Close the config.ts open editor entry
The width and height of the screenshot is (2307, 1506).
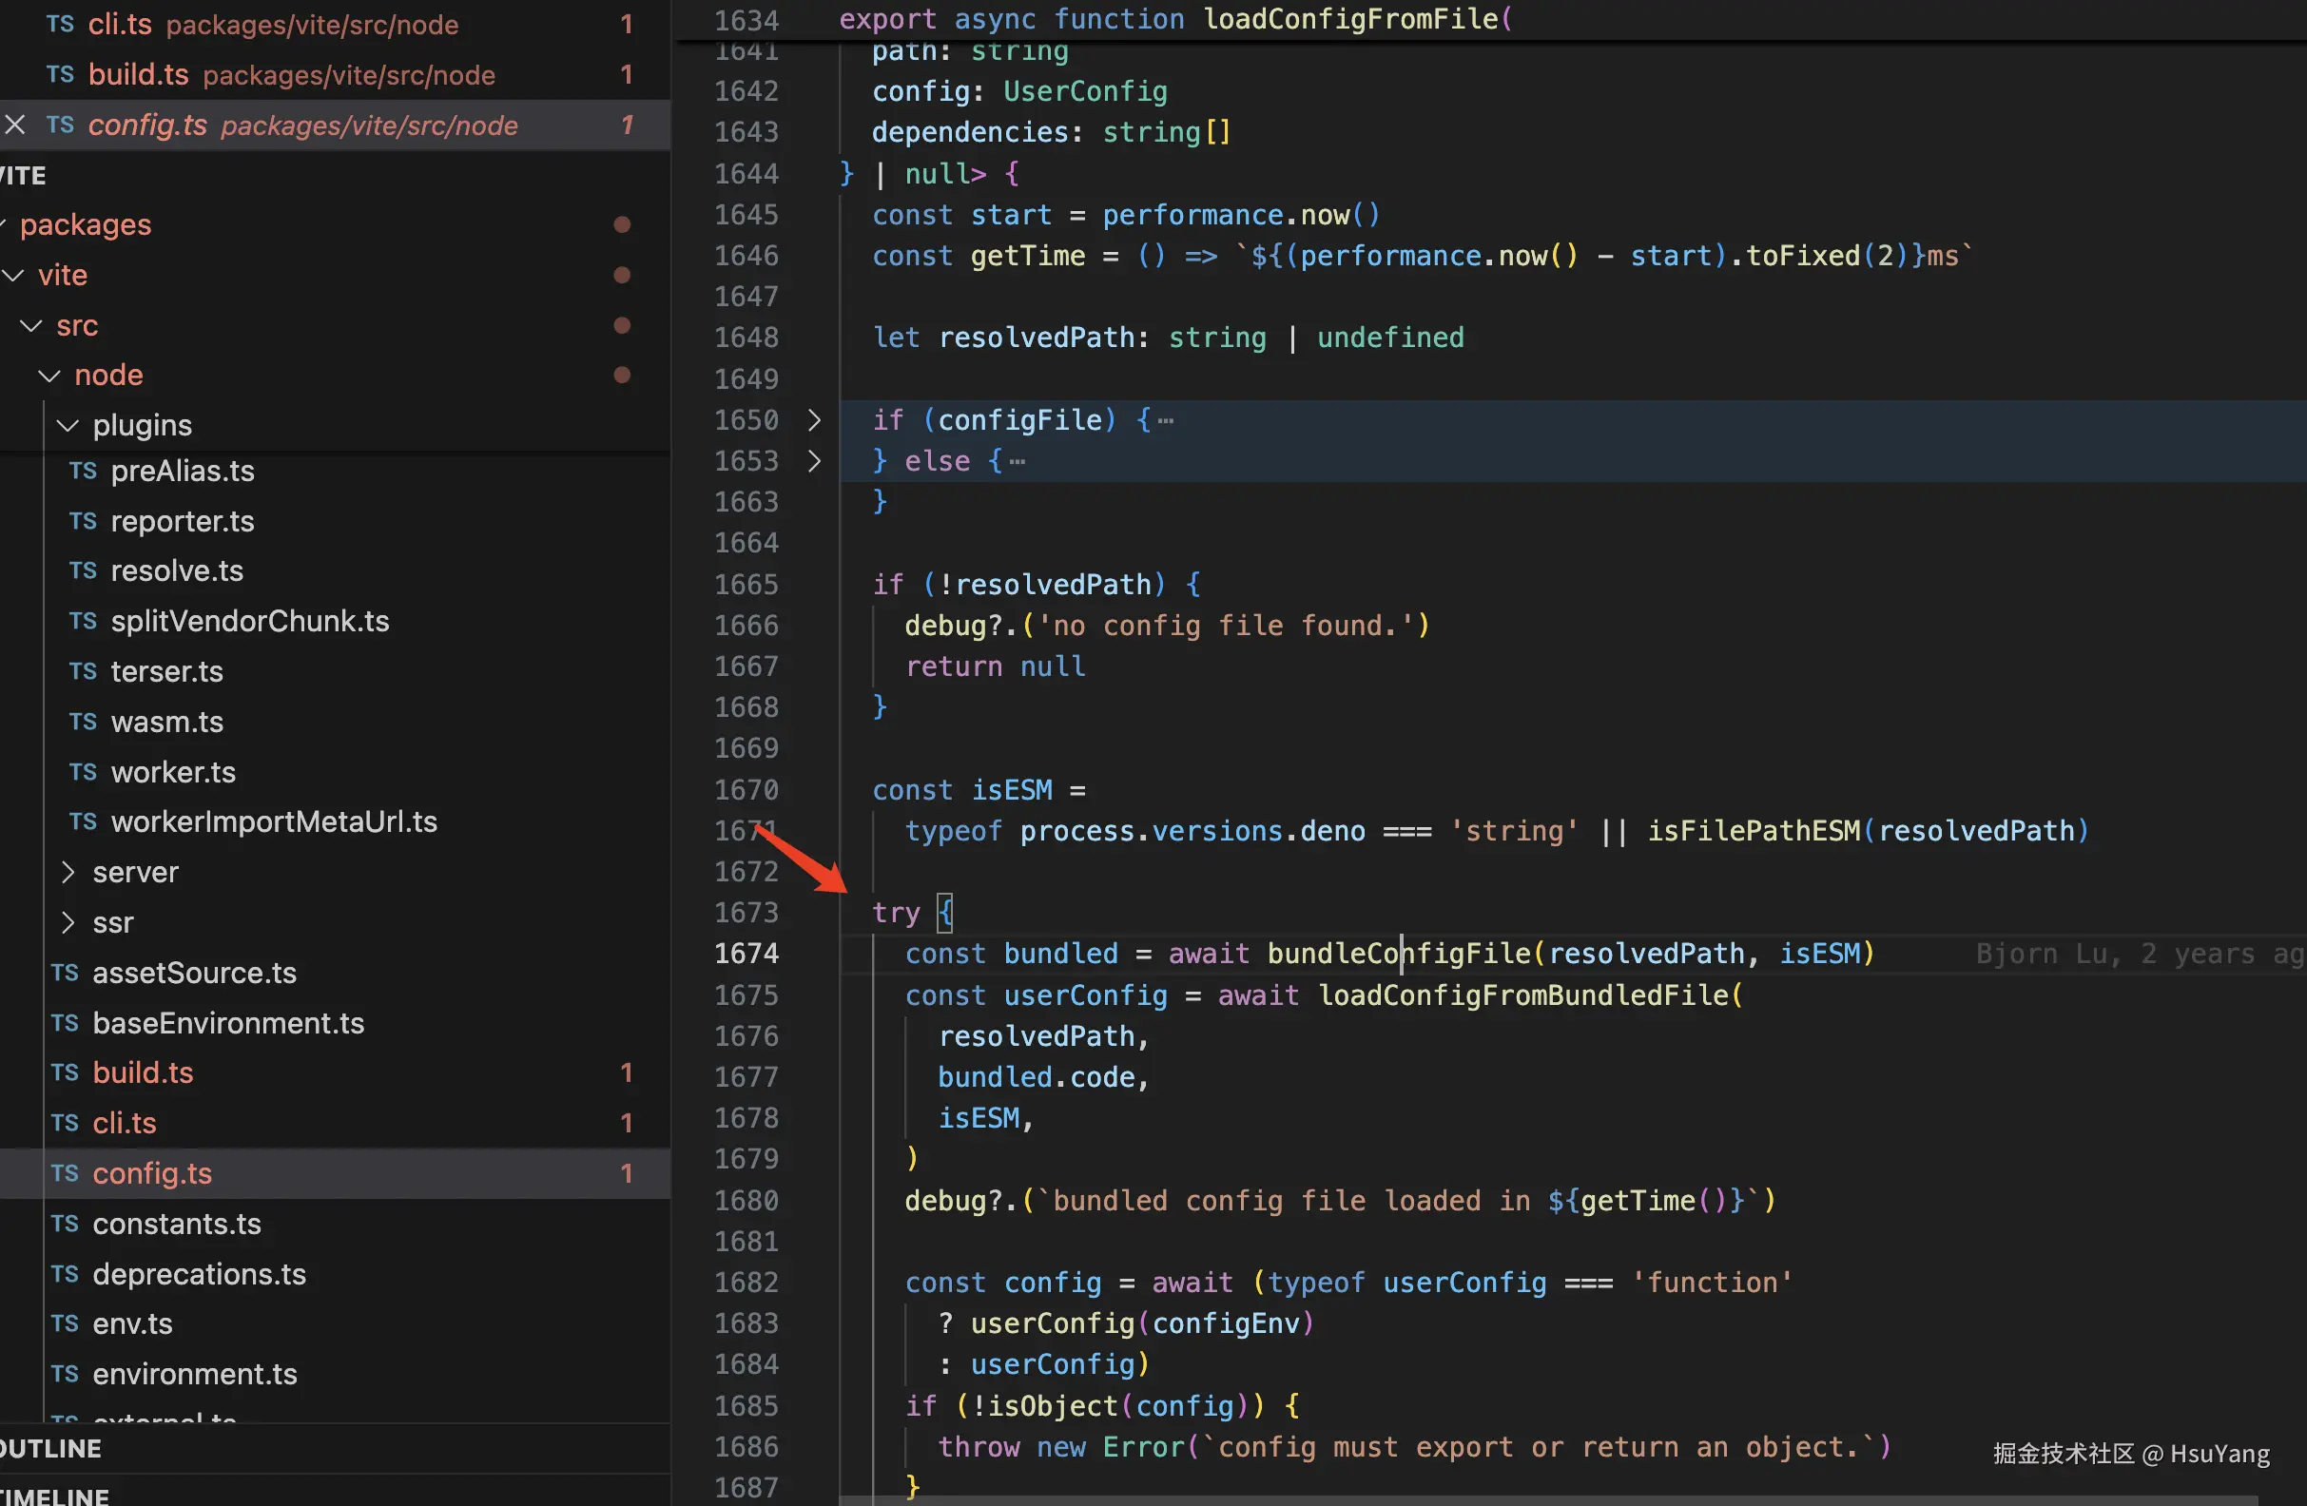click(x=15, y=125)
